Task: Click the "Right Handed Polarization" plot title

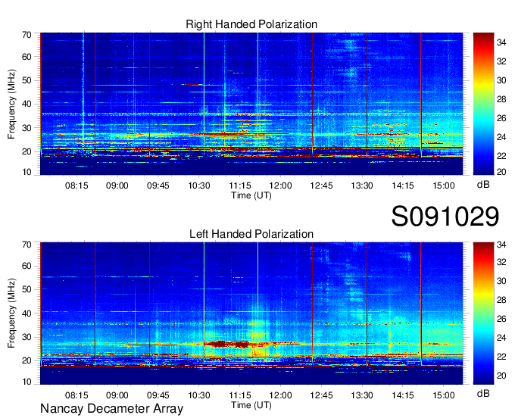Action: point(251,24)
